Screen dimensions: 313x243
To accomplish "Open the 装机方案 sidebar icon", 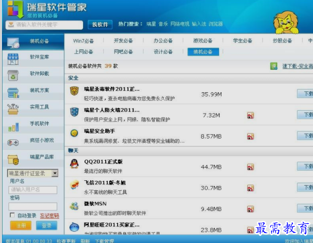I will pyautogui.click(x=13, y=93).
